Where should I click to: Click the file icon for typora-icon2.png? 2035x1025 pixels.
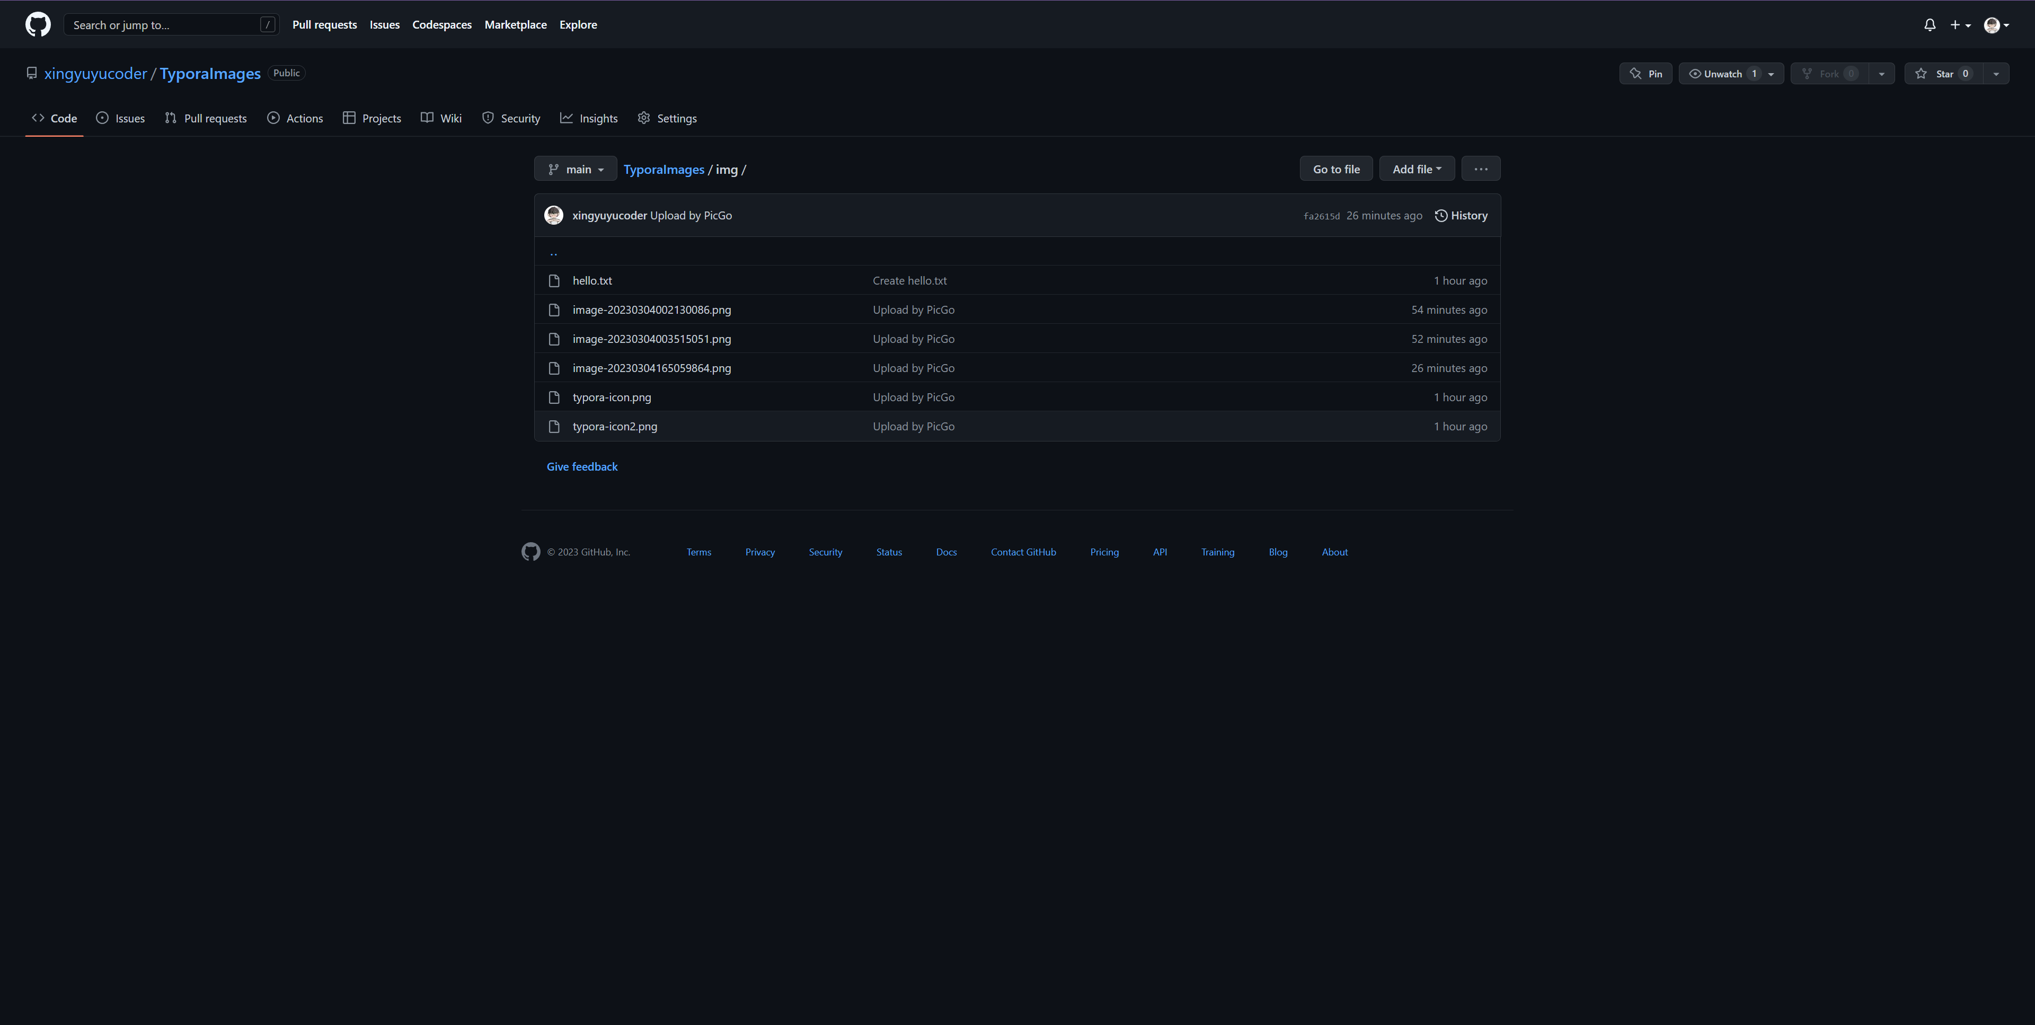pyautogui.click(x=554, y=427)
